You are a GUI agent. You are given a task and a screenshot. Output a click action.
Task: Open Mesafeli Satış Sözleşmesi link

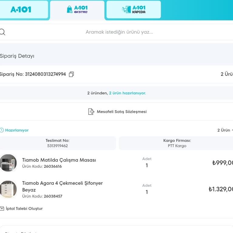pos(122,112)
